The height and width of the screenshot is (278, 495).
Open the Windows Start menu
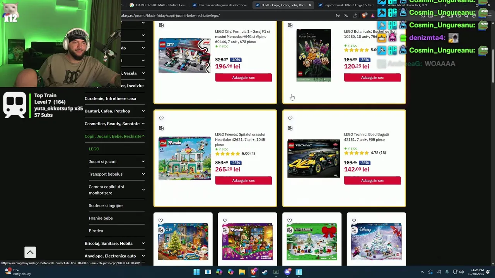click(196, 272)
